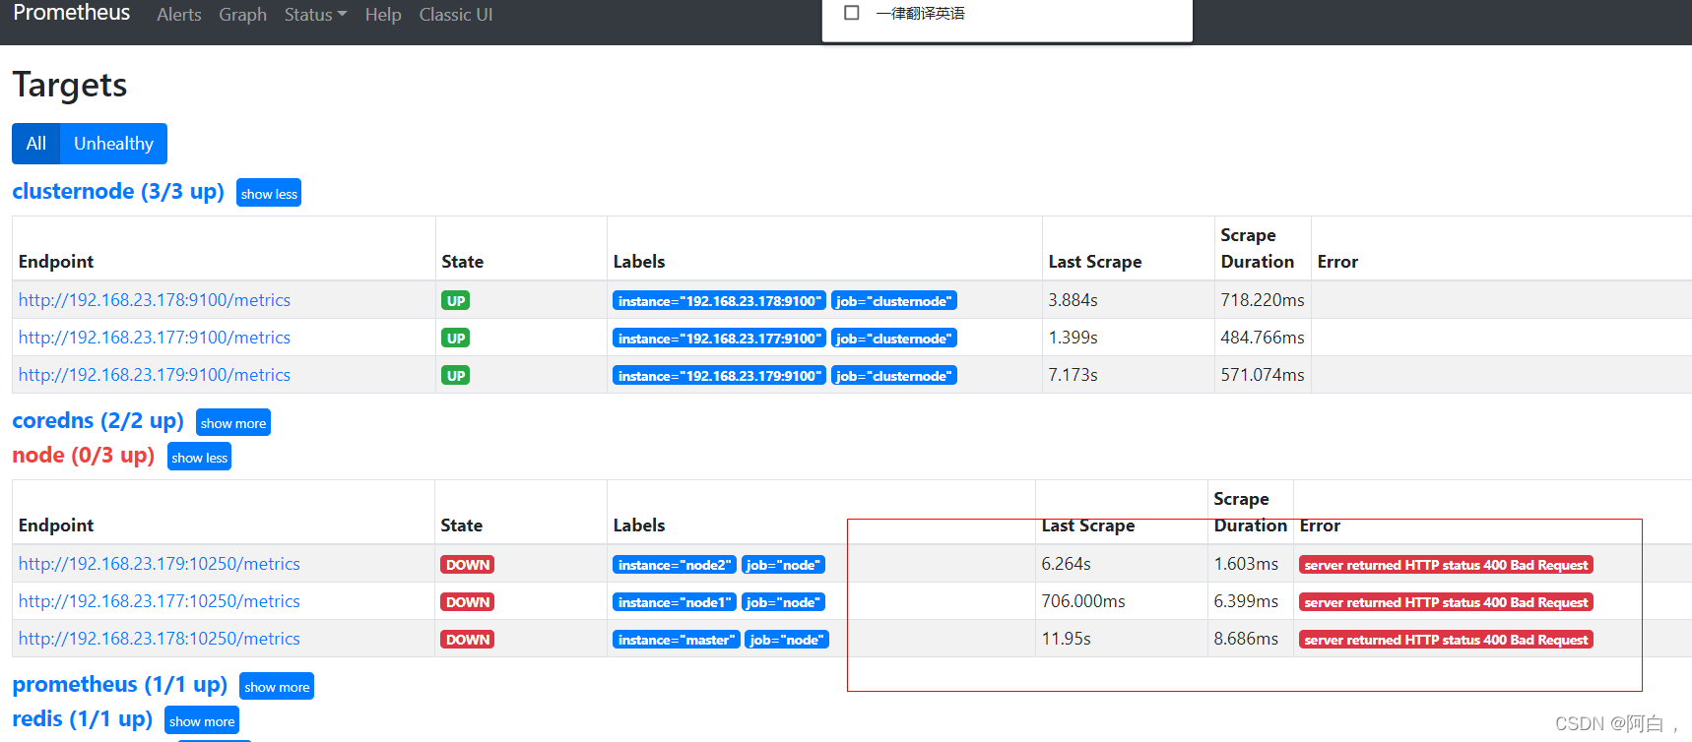1692x742 pixels.
Task: Click instance="192.168.23.178:9100" label badge
Action: 719,301
